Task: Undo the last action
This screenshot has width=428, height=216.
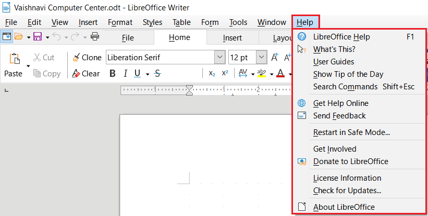Action: pos(56,36)
